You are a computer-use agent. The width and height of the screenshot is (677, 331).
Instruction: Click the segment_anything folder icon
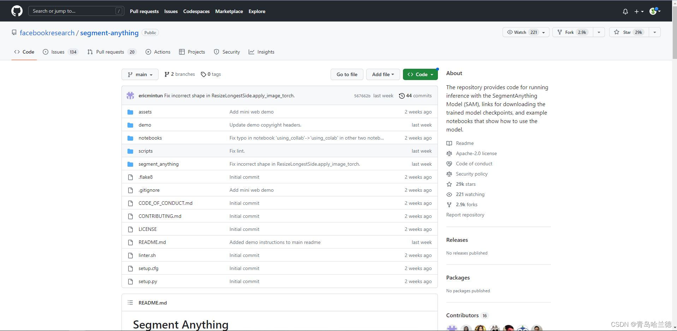coord(130,164)
